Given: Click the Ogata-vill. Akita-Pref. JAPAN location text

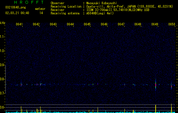Looking at the screenshot, I should pos(111,6).
